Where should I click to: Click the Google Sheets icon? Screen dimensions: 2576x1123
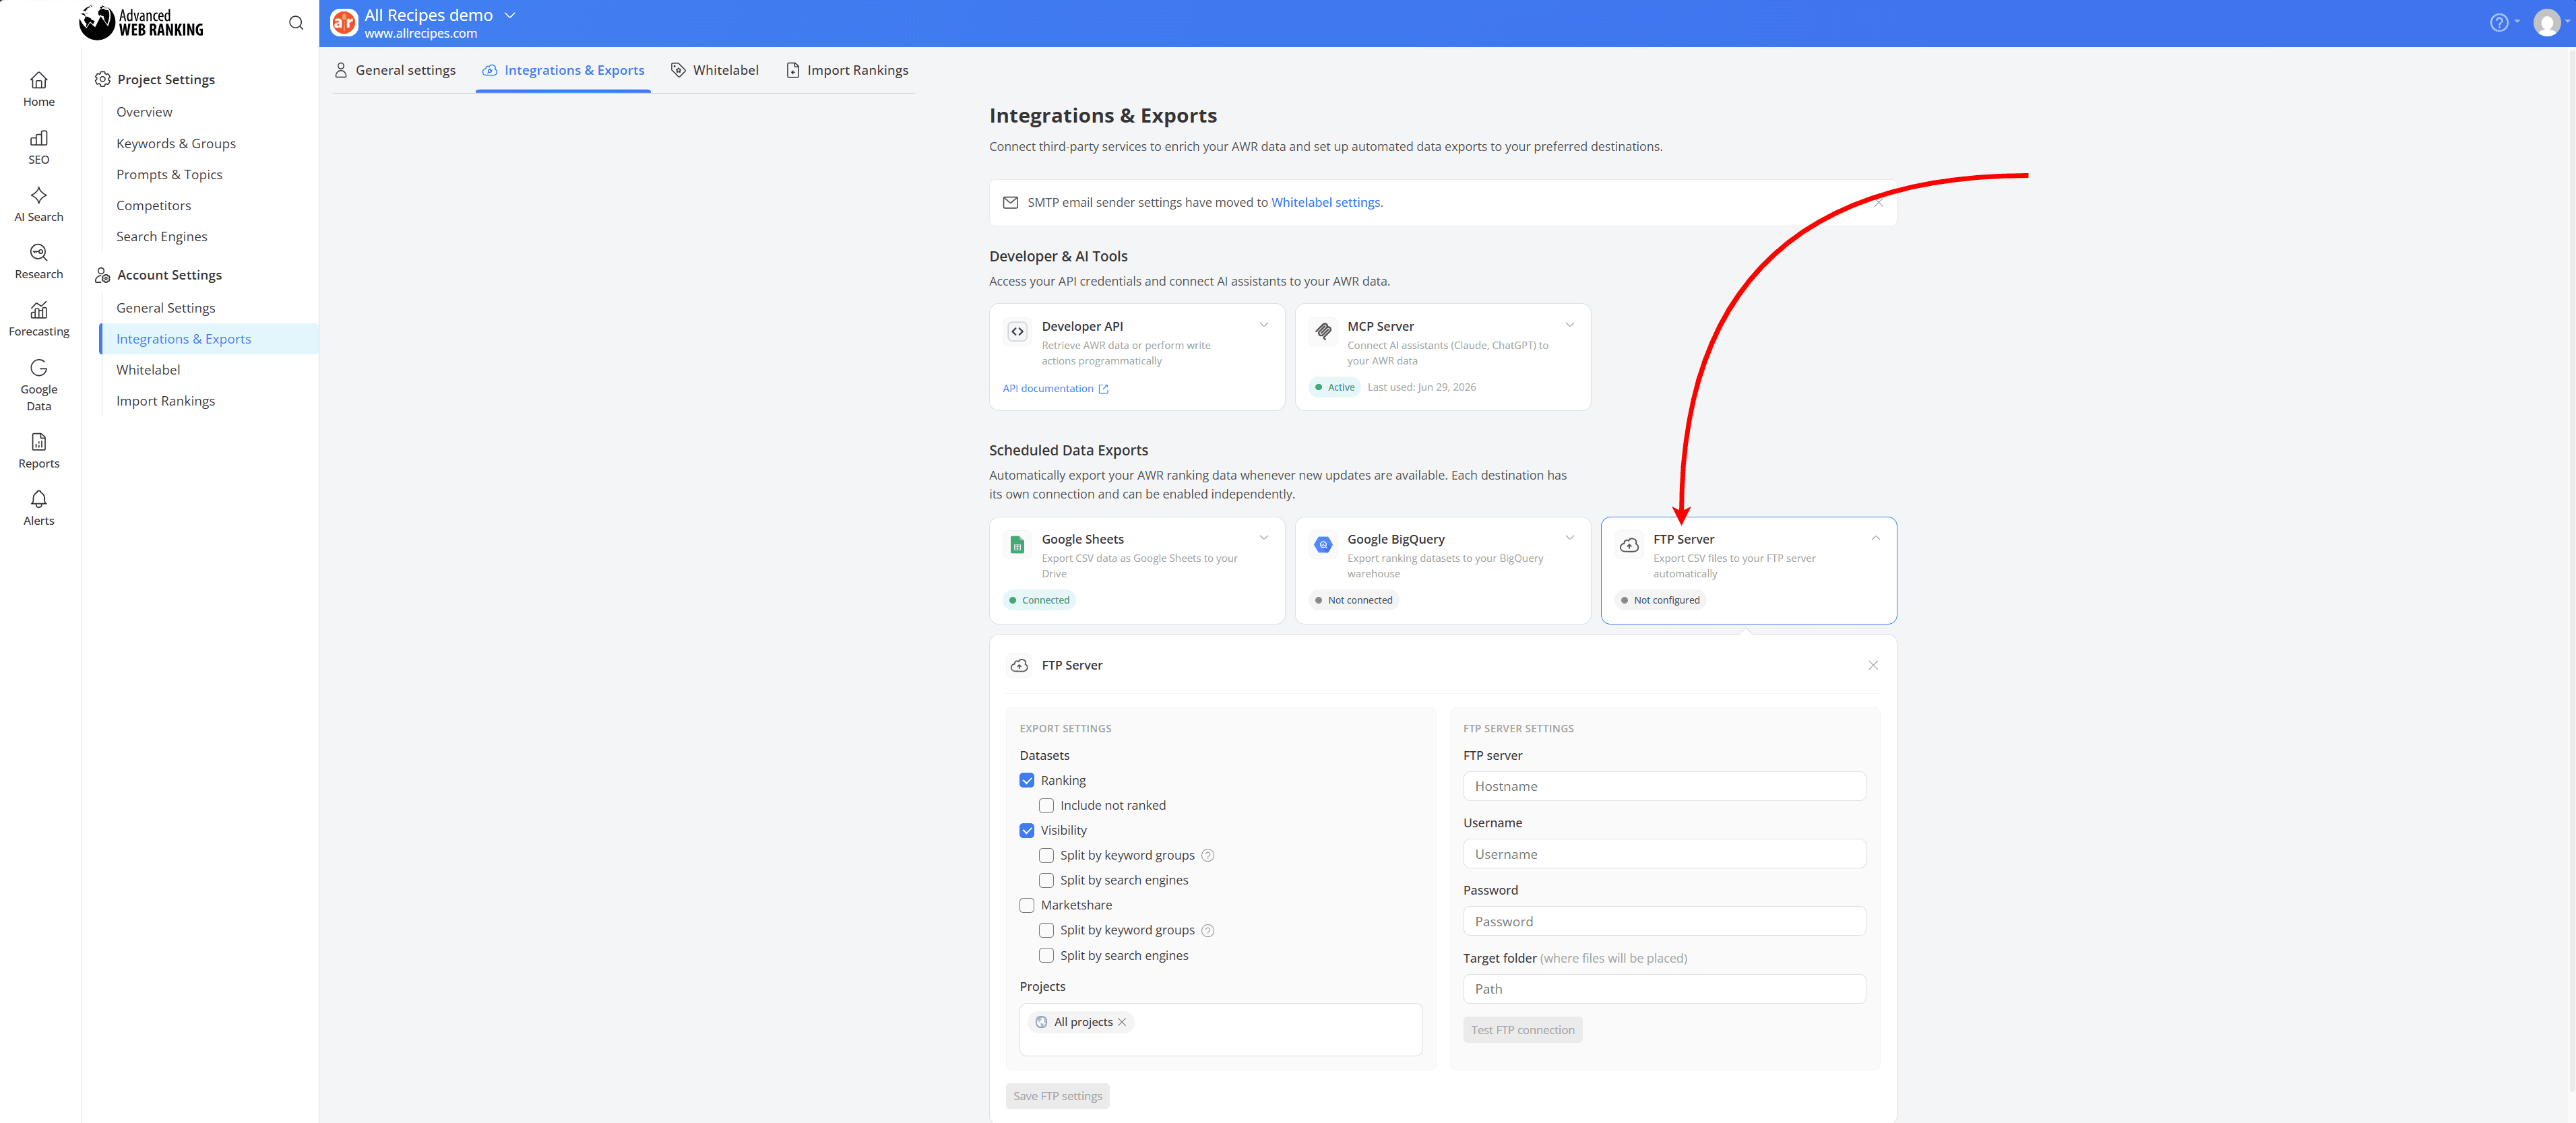pyautogui.click(x=1017, y=545)
